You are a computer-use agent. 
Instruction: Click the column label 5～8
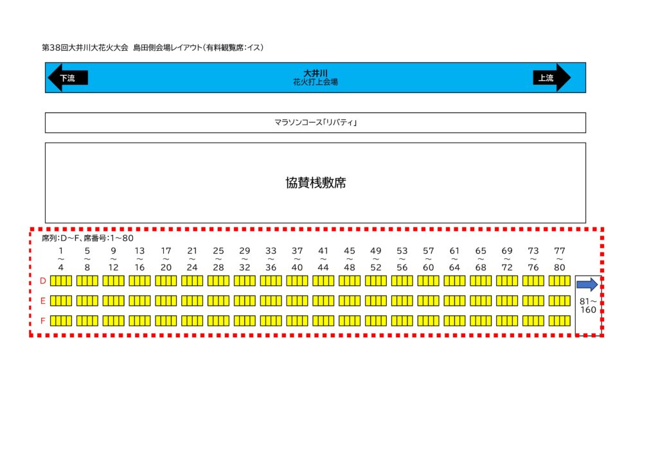[87, 259]
